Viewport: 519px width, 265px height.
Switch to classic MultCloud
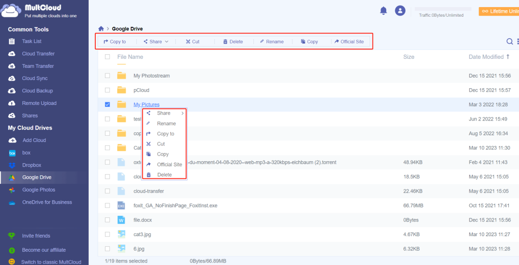point(51,262)
